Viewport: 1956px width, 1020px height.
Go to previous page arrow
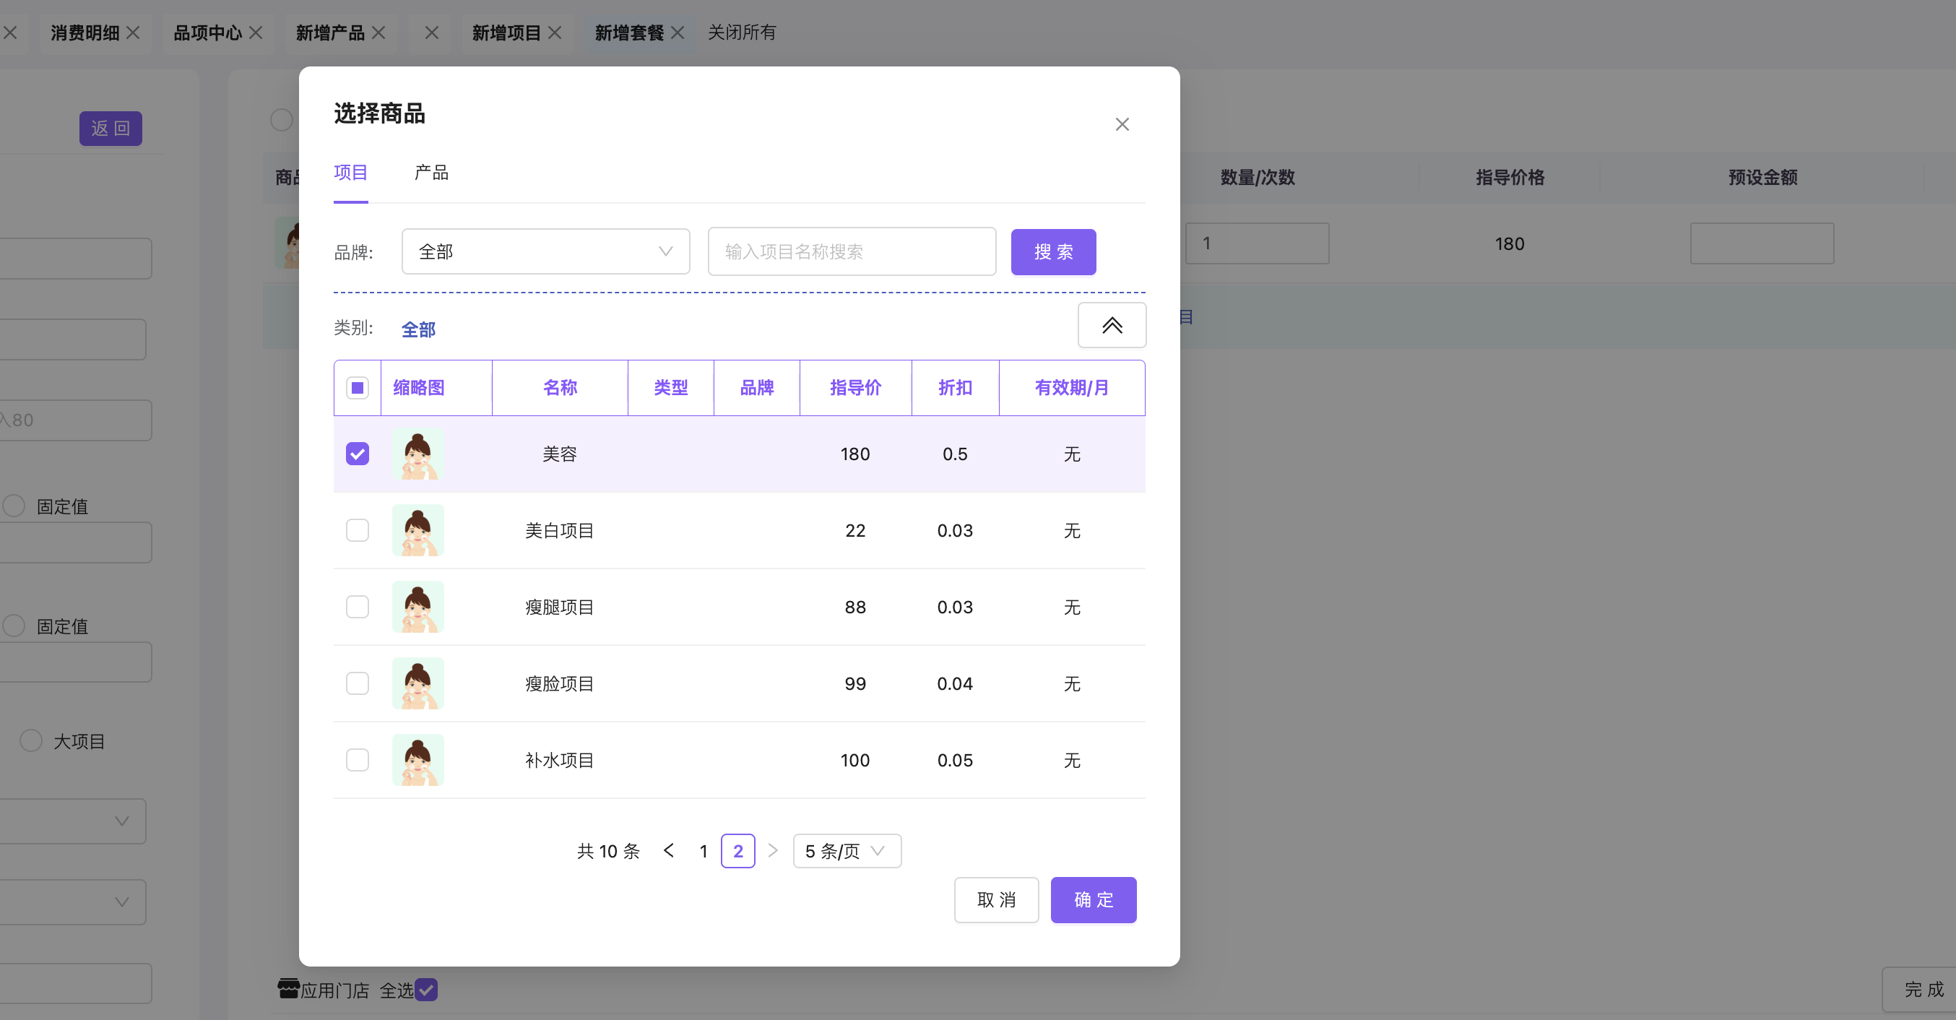(x=668, y=851)
